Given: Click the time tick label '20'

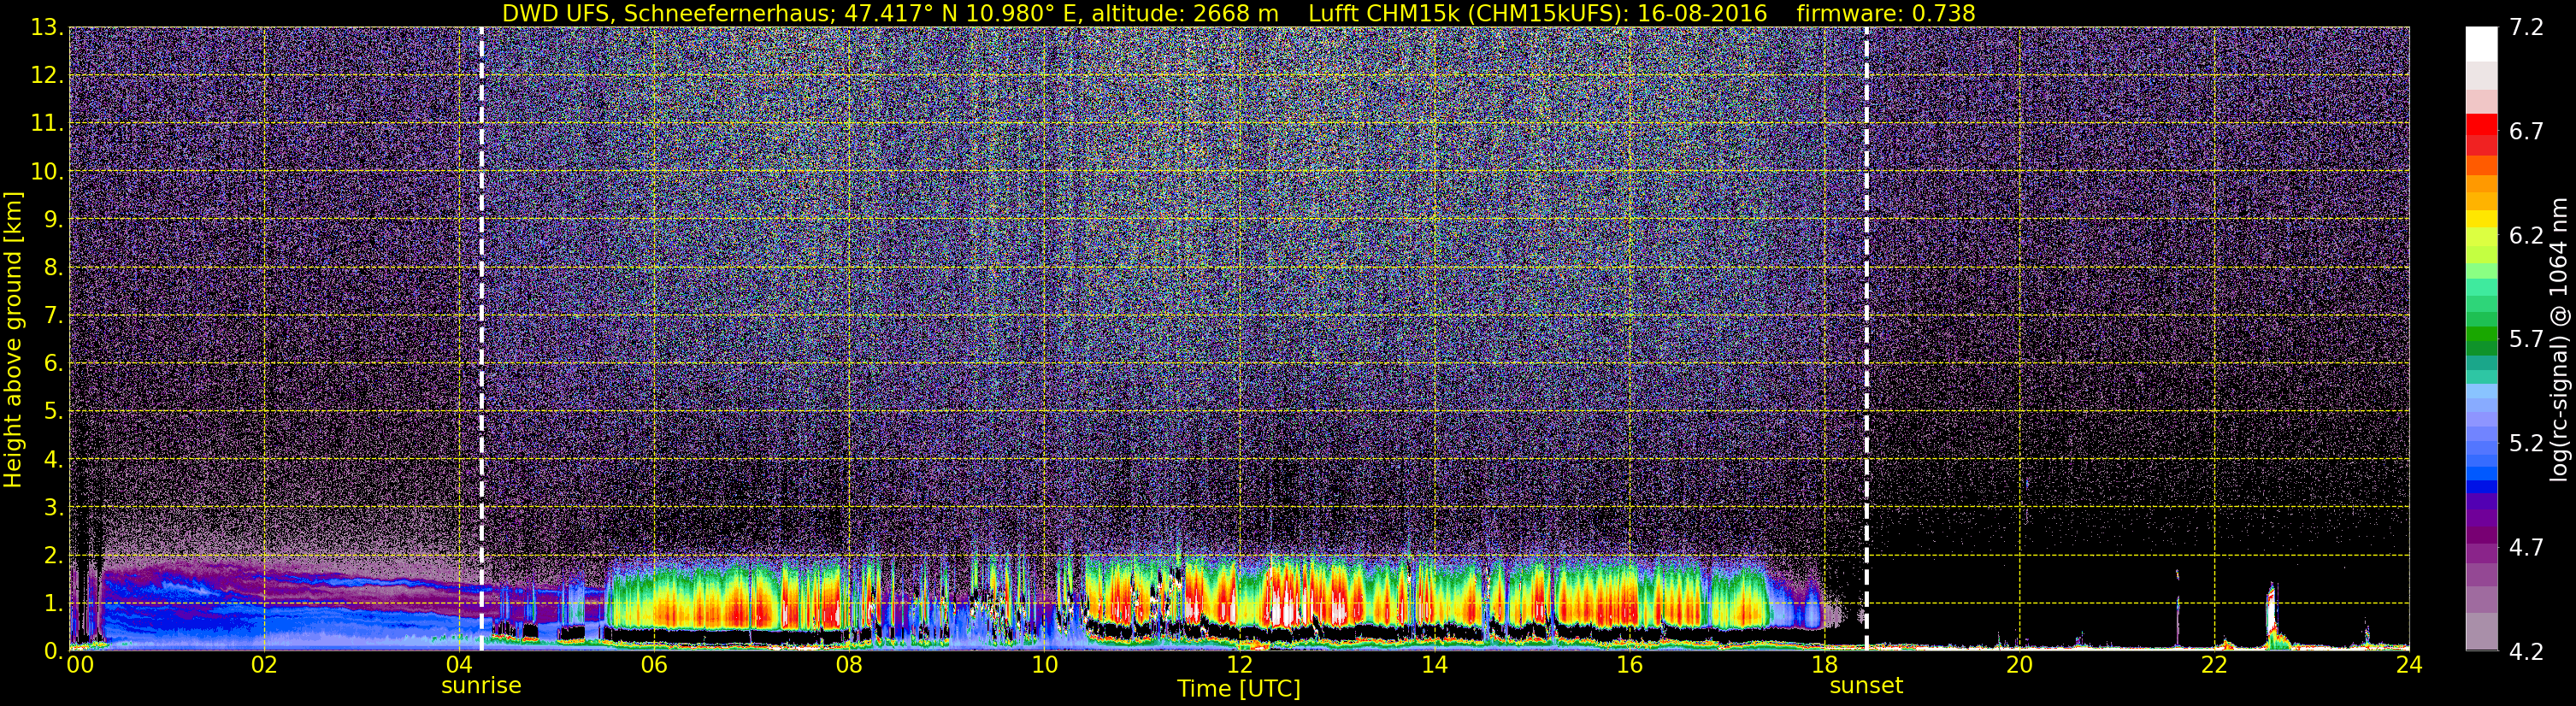Looking at the screenshot, I should [2019, 665].
